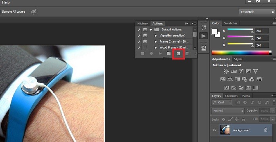Viewport: 276px width, 142px height.
Task: Expand the Vignette (selection) action
Action: coord(156,35)
